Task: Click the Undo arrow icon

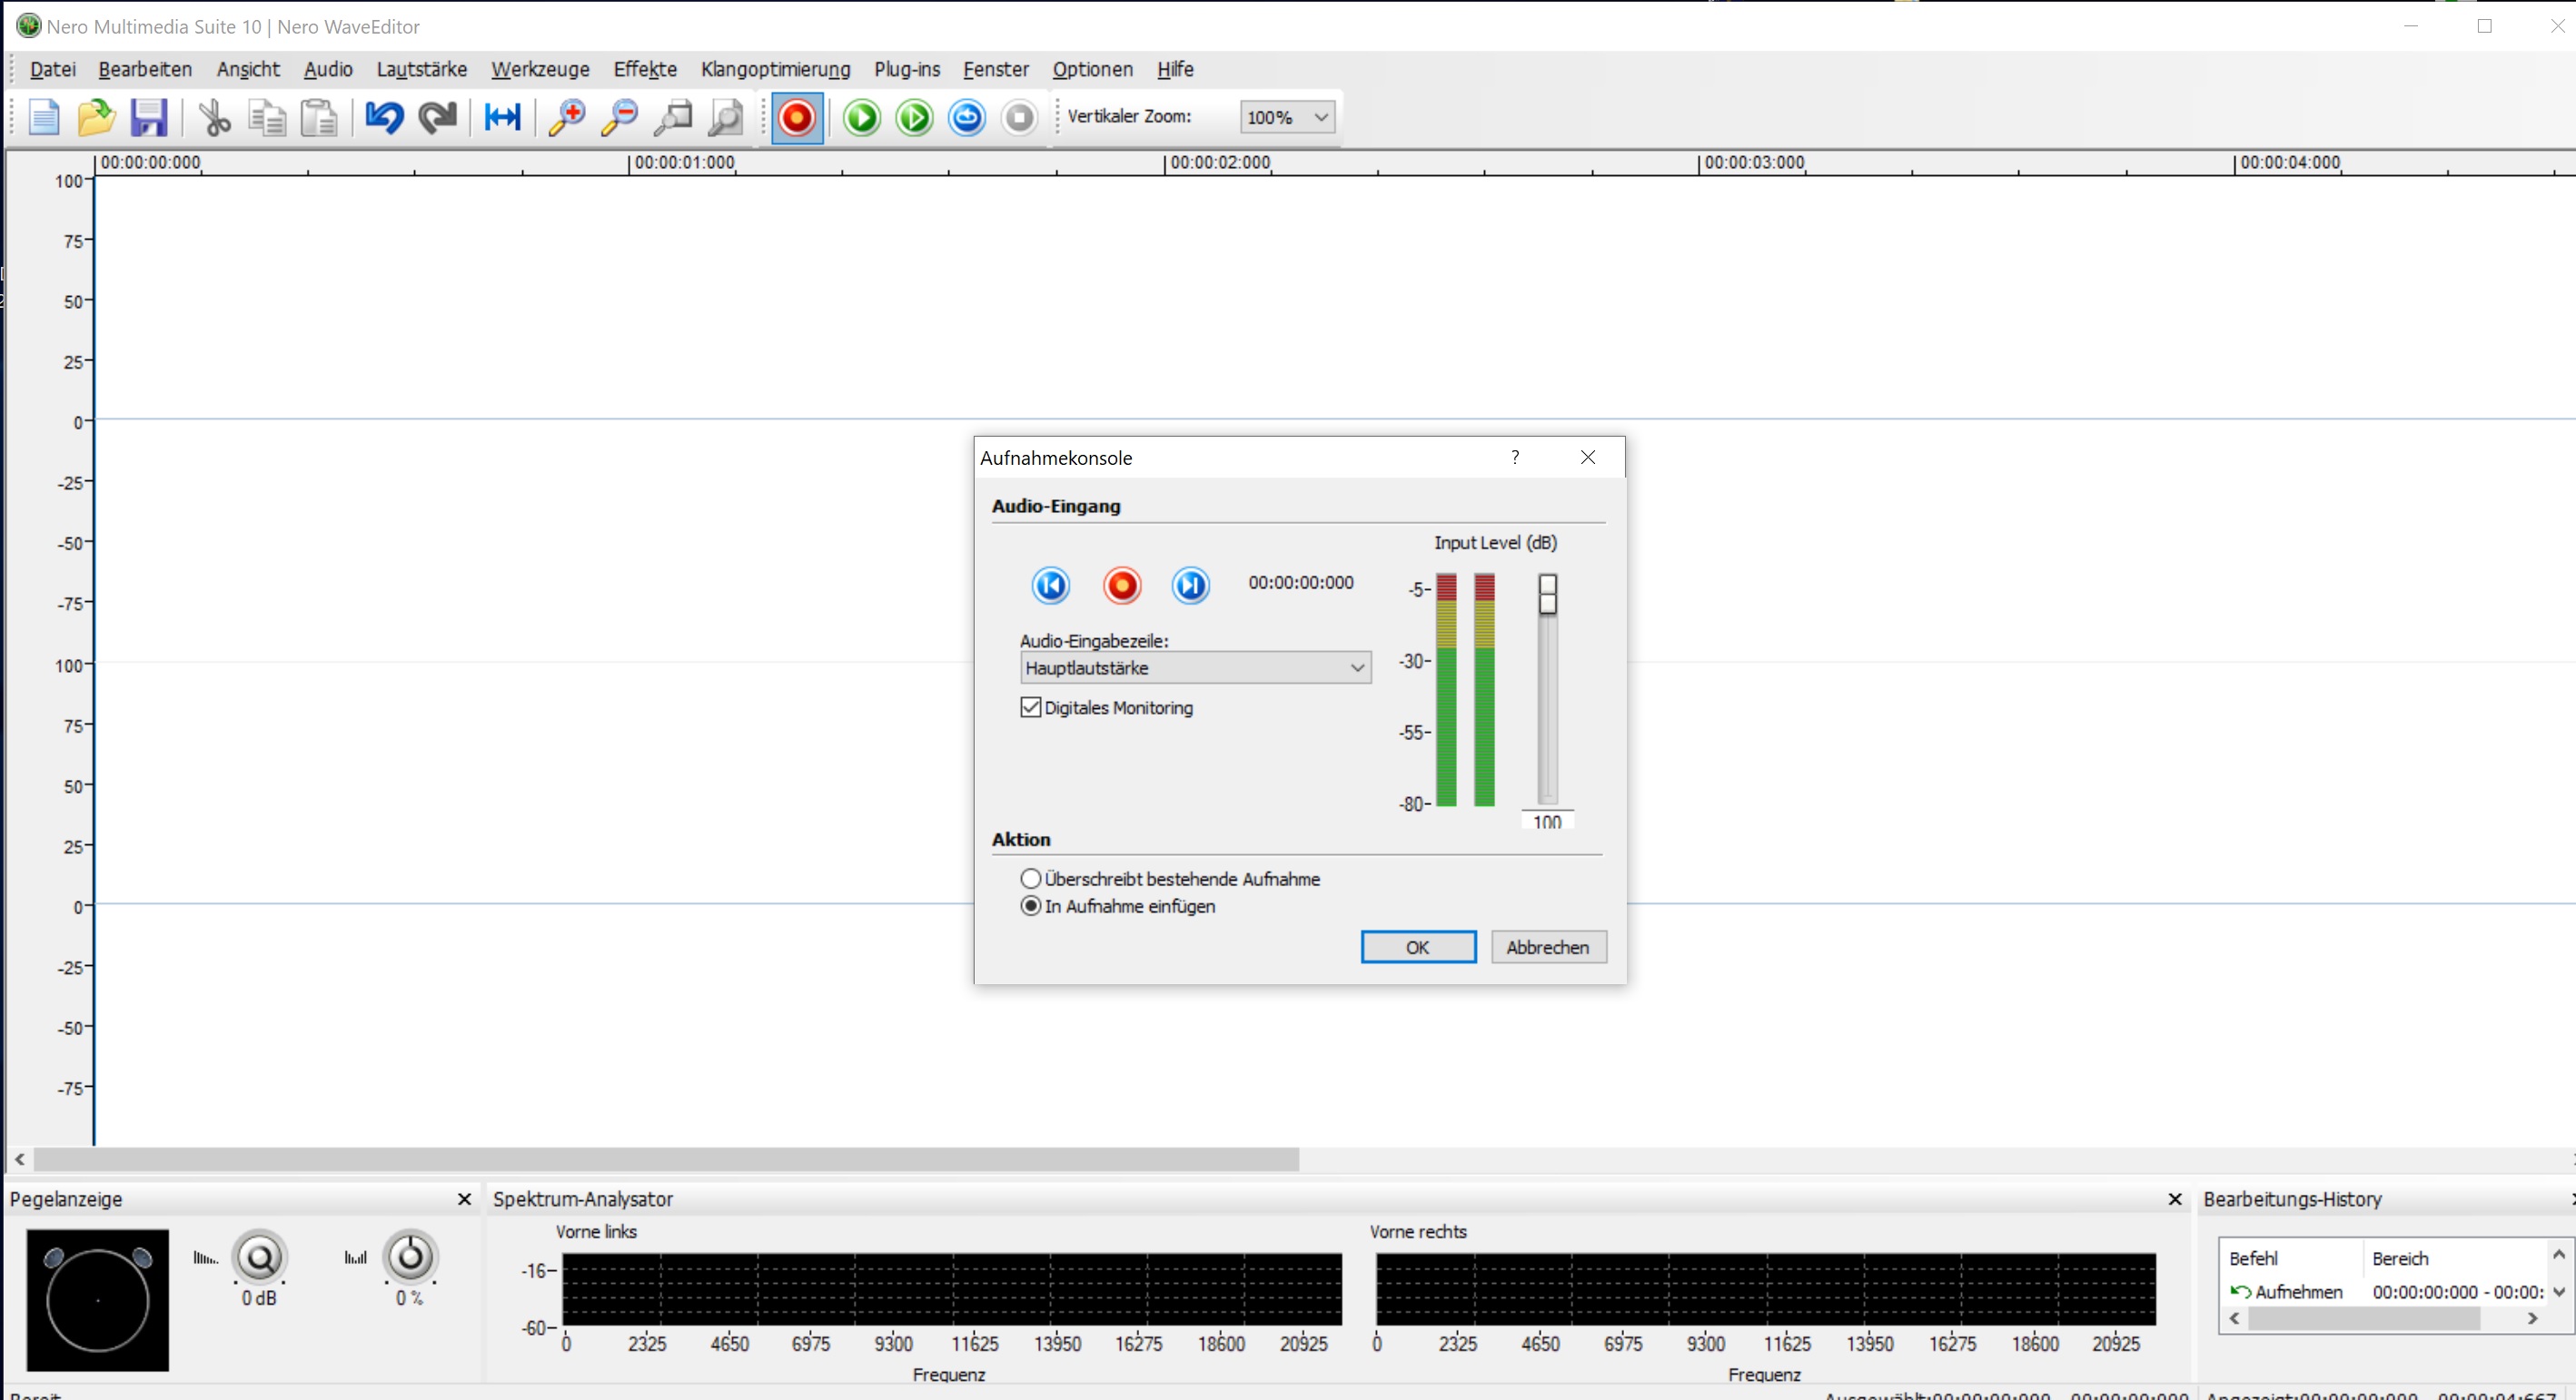Action: 384,118
